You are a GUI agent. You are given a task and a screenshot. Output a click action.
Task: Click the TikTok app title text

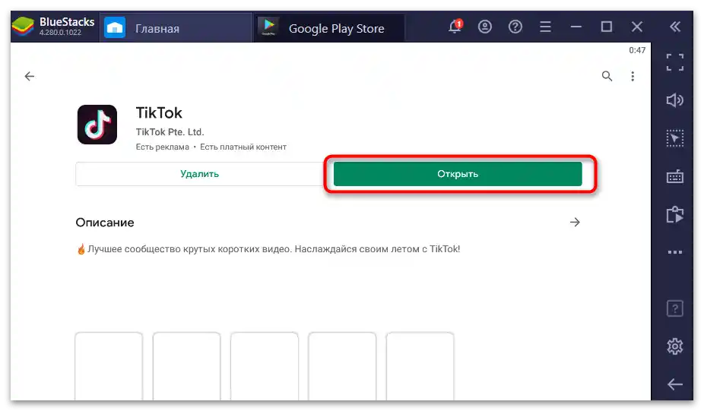coord(159,112)
